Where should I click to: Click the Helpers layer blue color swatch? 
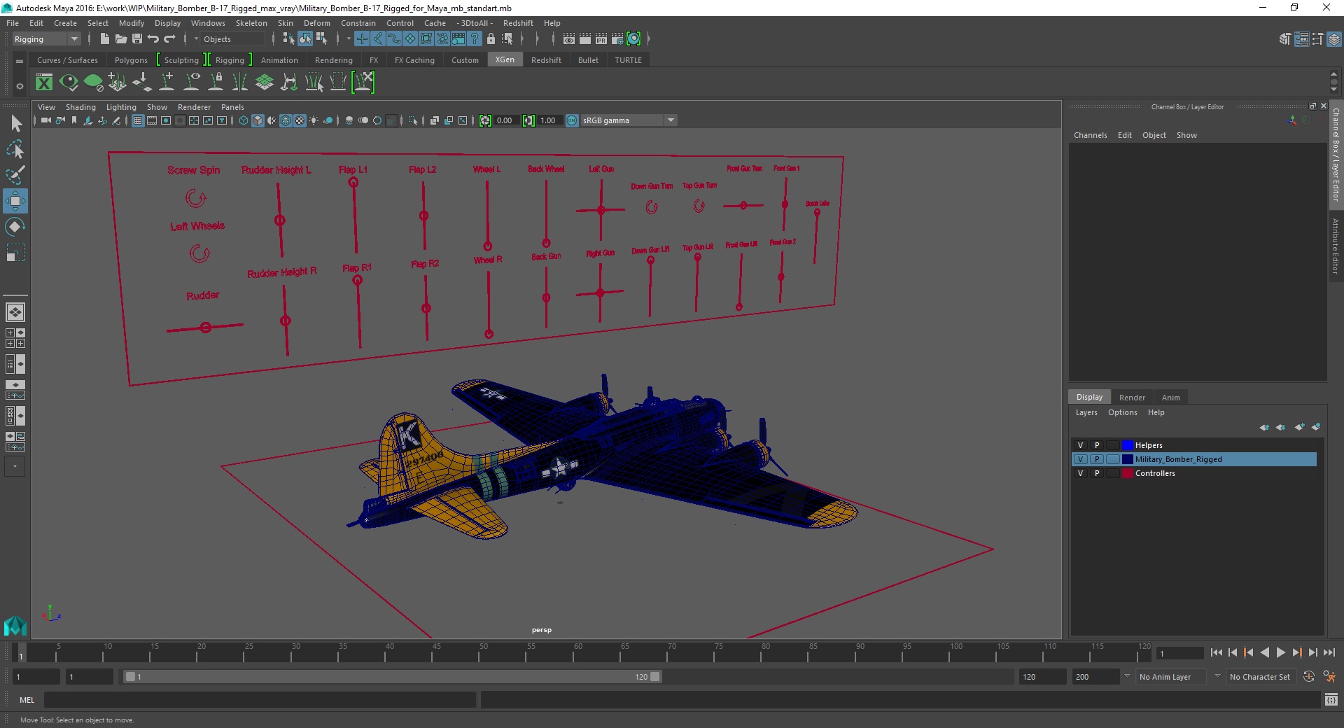[1127, 445]
